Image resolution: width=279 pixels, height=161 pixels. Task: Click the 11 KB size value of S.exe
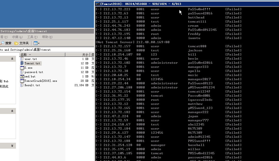pos(84,68)
